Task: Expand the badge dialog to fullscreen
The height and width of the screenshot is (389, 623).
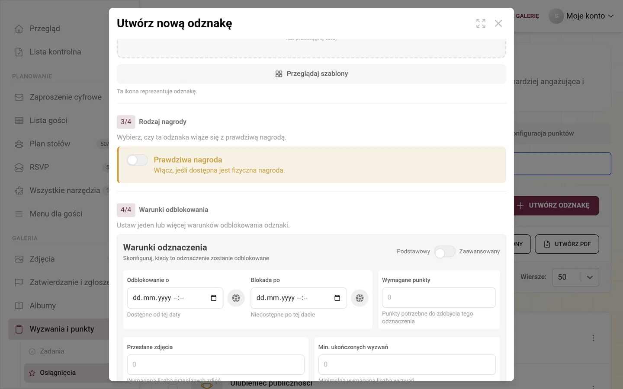Action: click(x=481, y=23)
